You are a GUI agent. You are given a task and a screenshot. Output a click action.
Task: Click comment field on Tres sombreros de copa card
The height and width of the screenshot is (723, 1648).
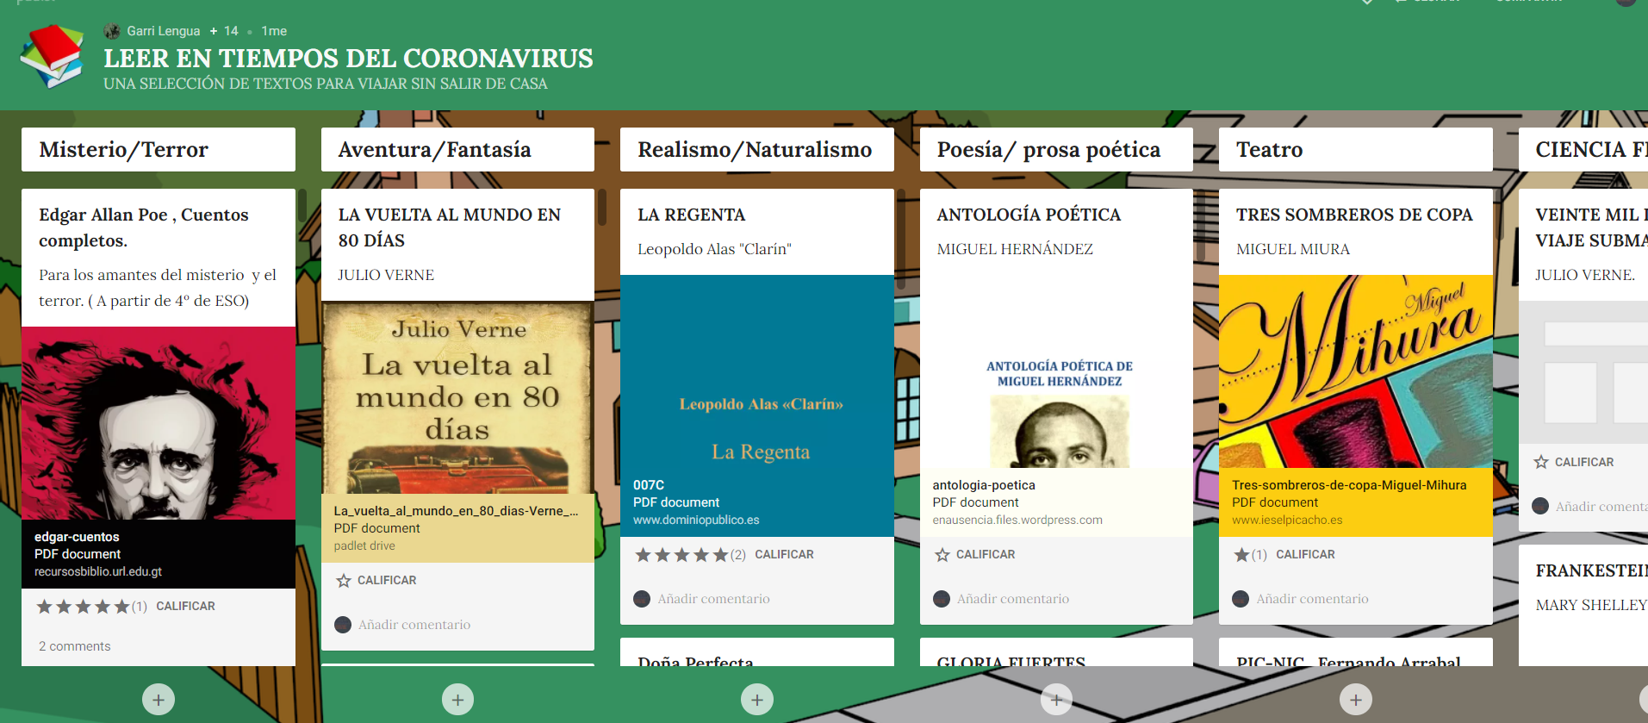(x=1312, y=599)
